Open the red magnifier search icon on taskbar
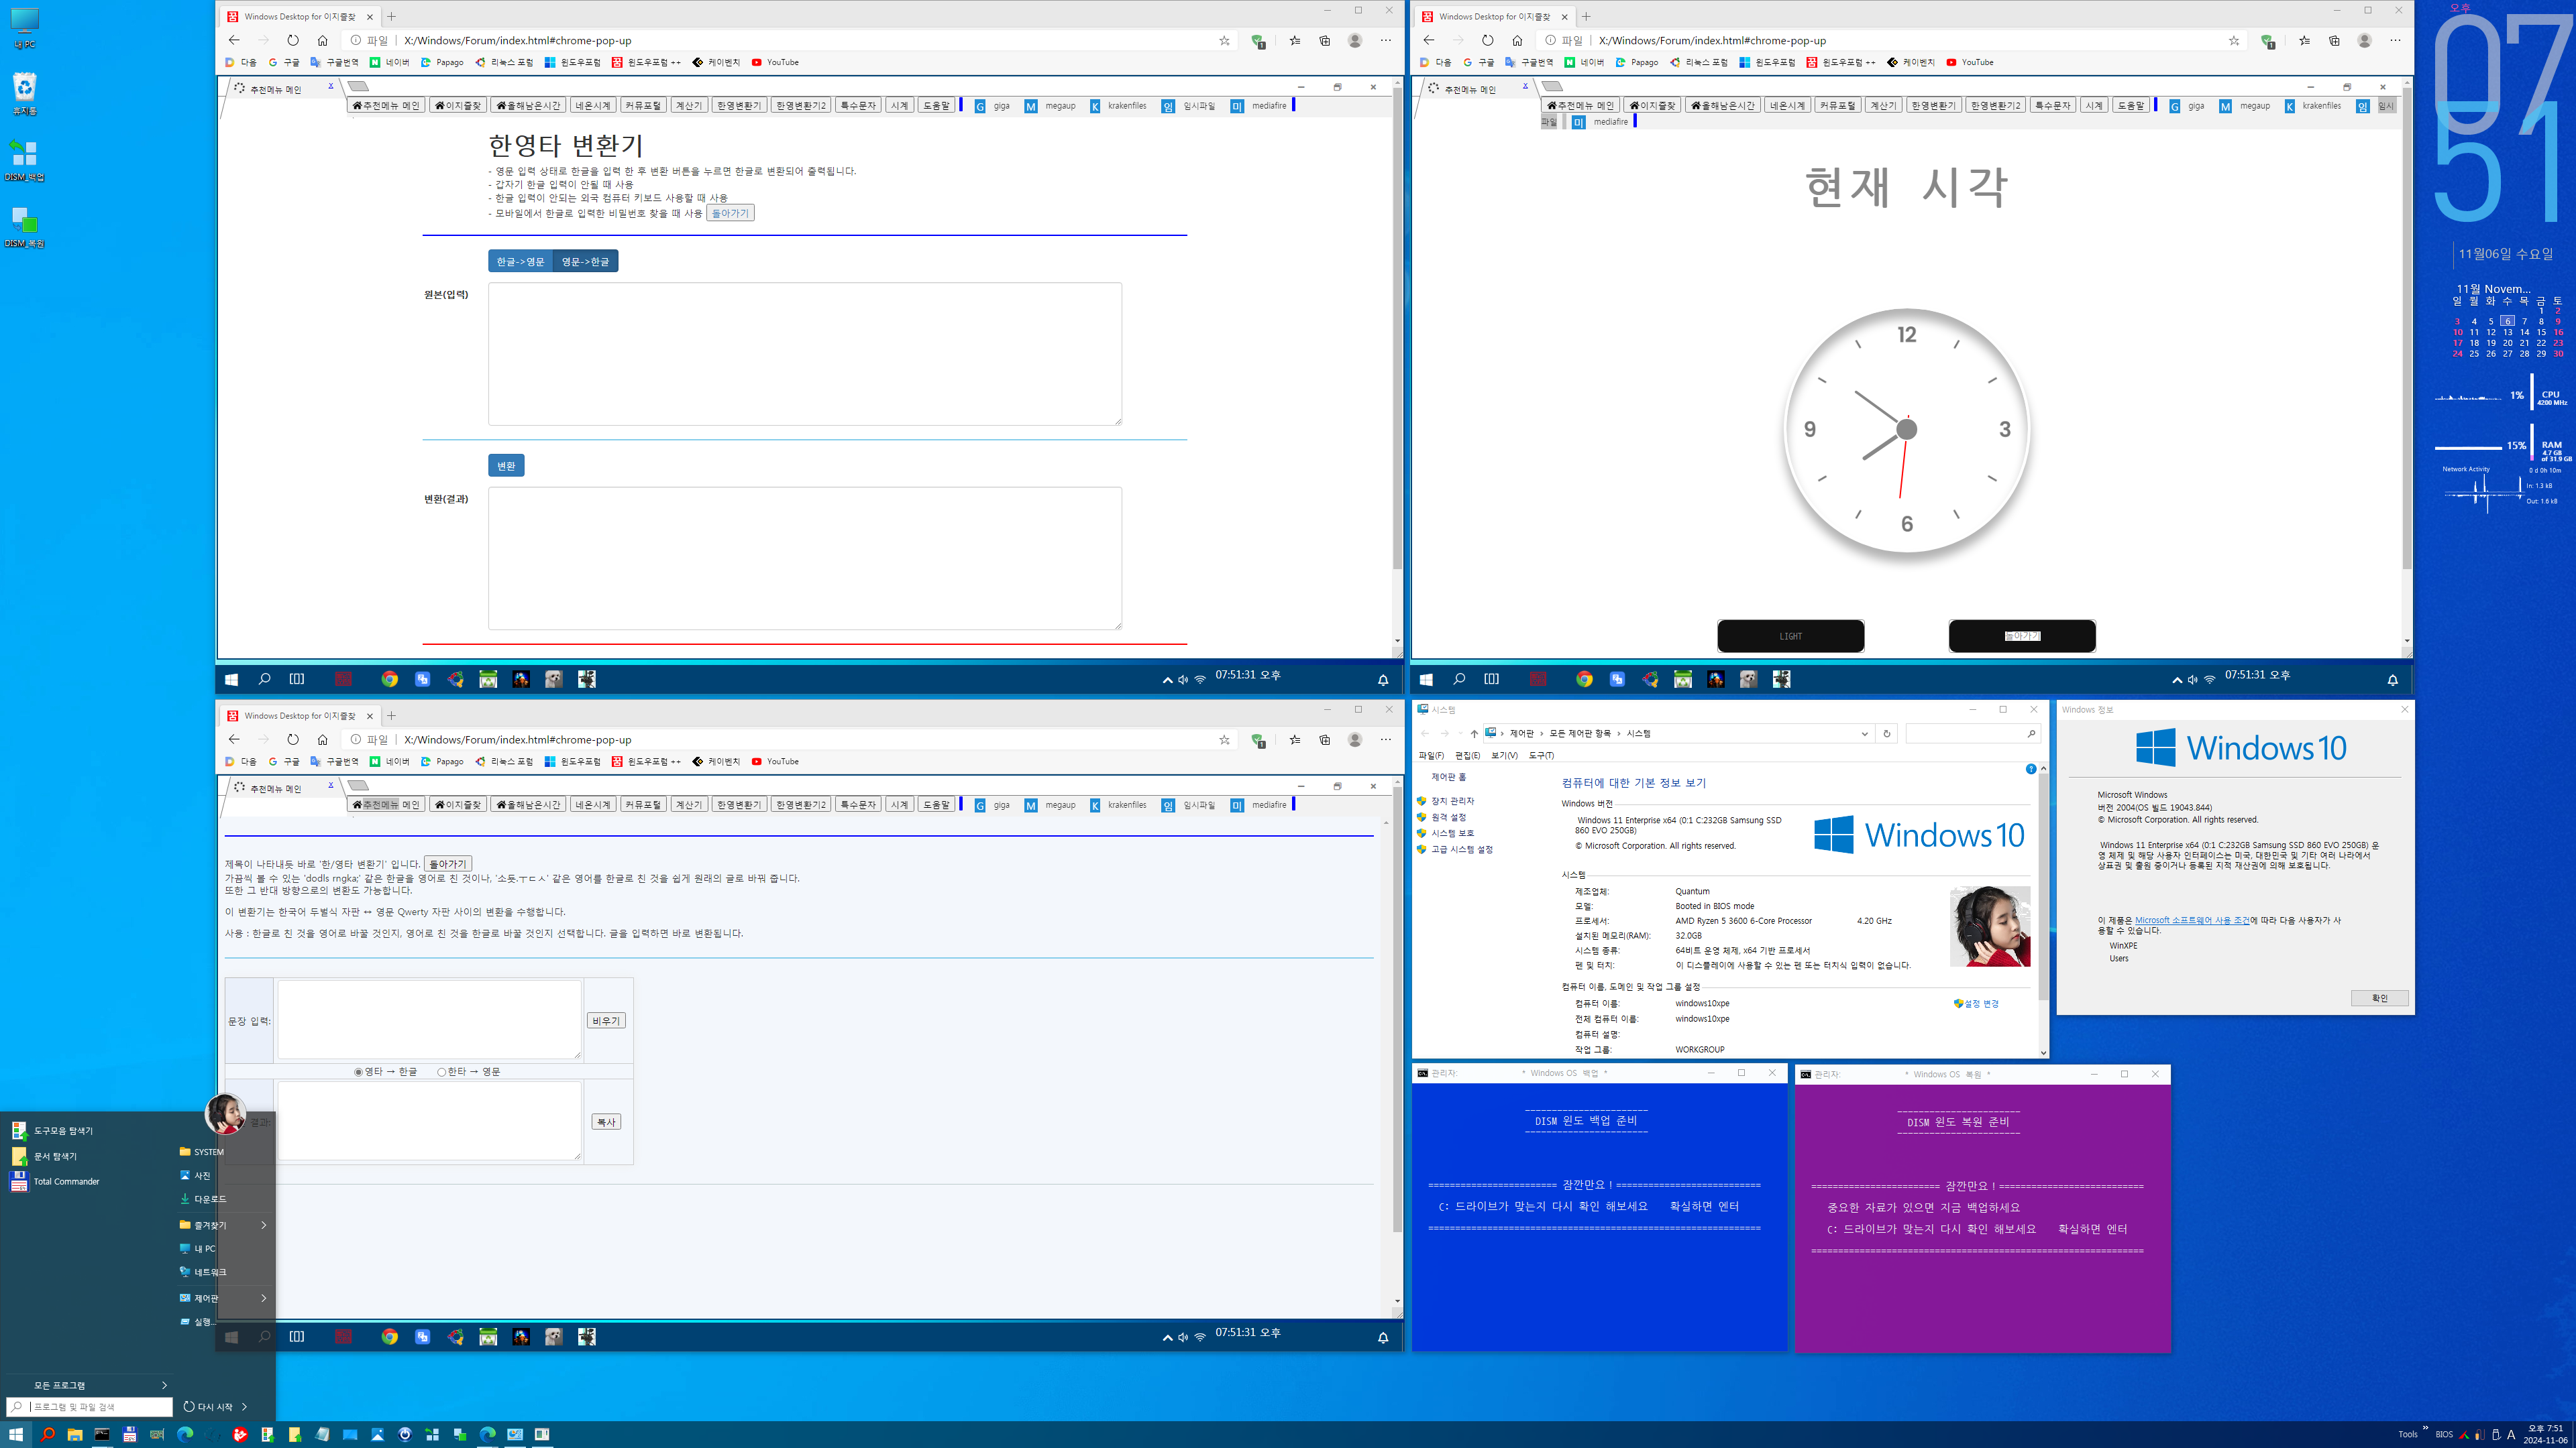2576x1448 pixels. coord(47,1434)
